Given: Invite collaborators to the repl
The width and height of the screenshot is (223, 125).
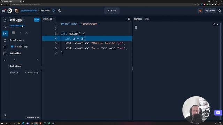Looking at the screenshot, I should pyautogui.click(x=210, y=11).
